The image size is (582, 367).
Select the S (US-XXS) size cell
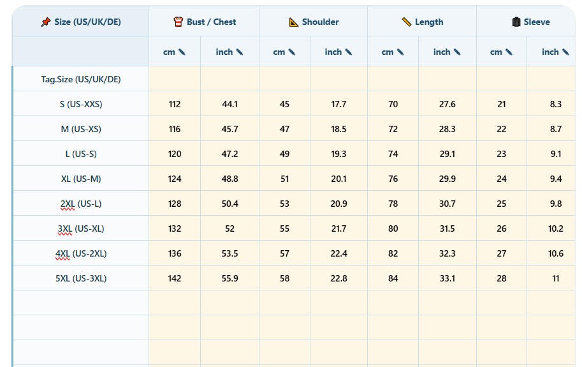(x=81, y=104)
